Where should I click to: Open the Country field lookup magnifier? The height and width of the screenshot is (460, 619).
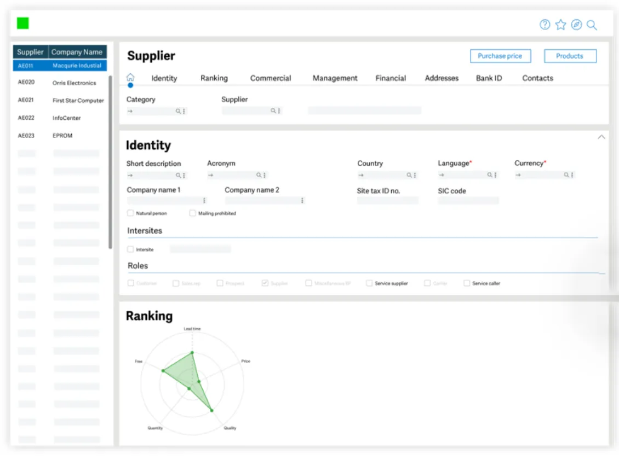tap(409, 175)
